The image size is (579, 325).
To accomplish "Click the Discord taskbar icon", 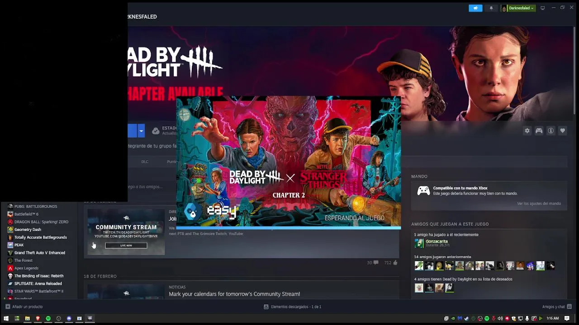I will click(x=69, y=318).
